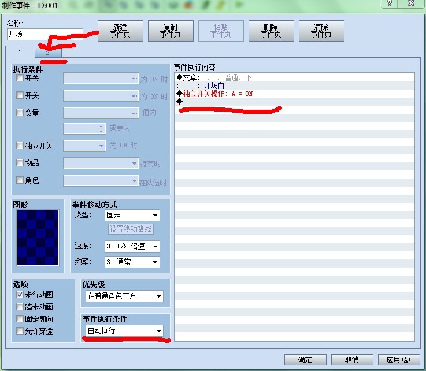Uncheck the 步行动画 option
The height and width of the screenshot is (371, 426).
pos(20,294)
